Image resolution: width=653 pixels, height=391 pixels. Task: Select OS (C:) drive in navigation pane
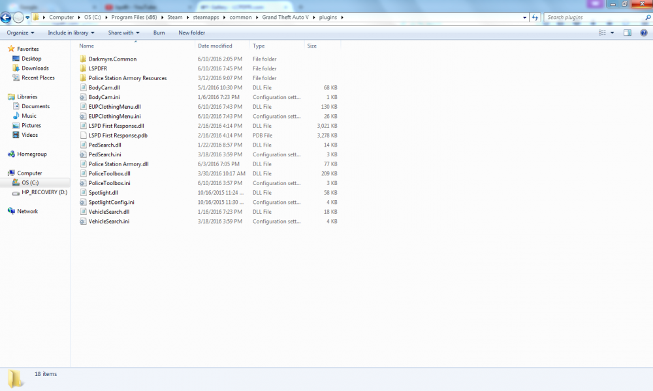click(30, 183)
